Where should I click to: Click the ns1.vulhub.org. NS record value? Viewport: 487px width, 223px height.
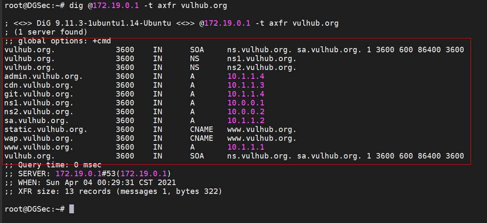262,59
